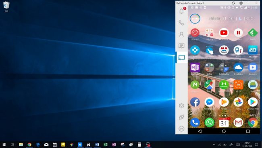The height and width of the screenshot is (148, 262).
Task: Open the Notifications bell in Dell Mobile Connect
Action: click(182, 11)
